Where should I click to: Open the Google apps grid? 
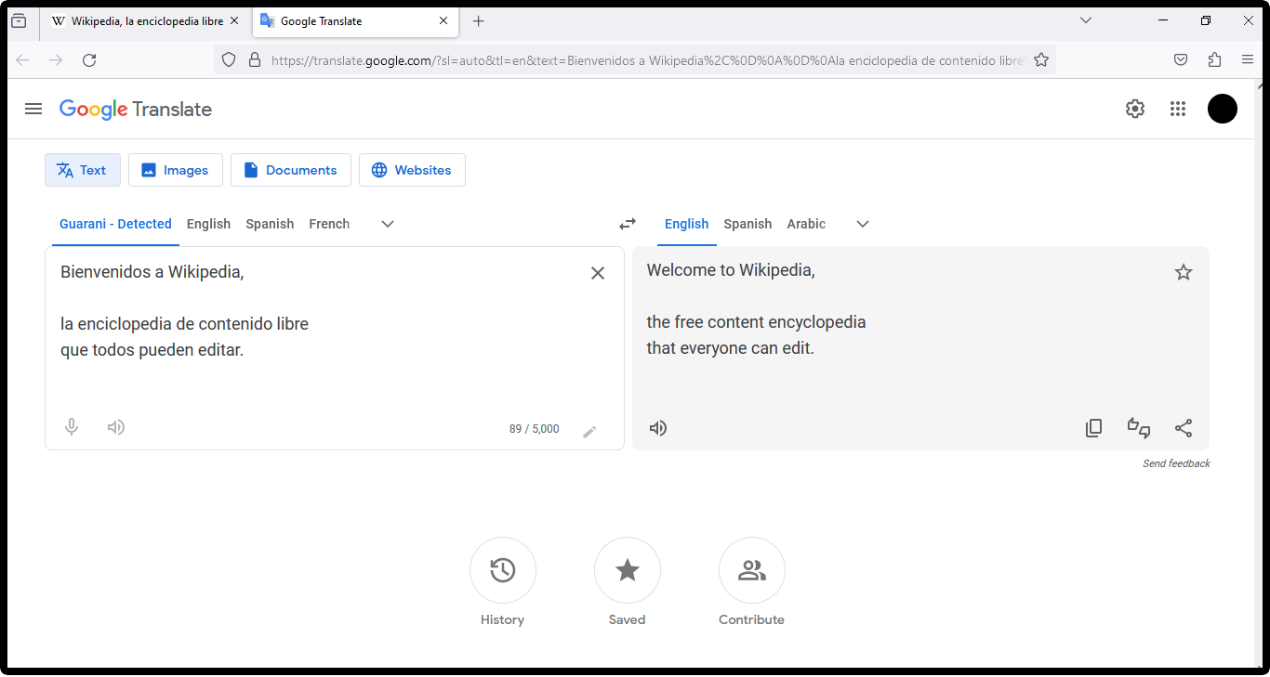(x=1178, y=109)
